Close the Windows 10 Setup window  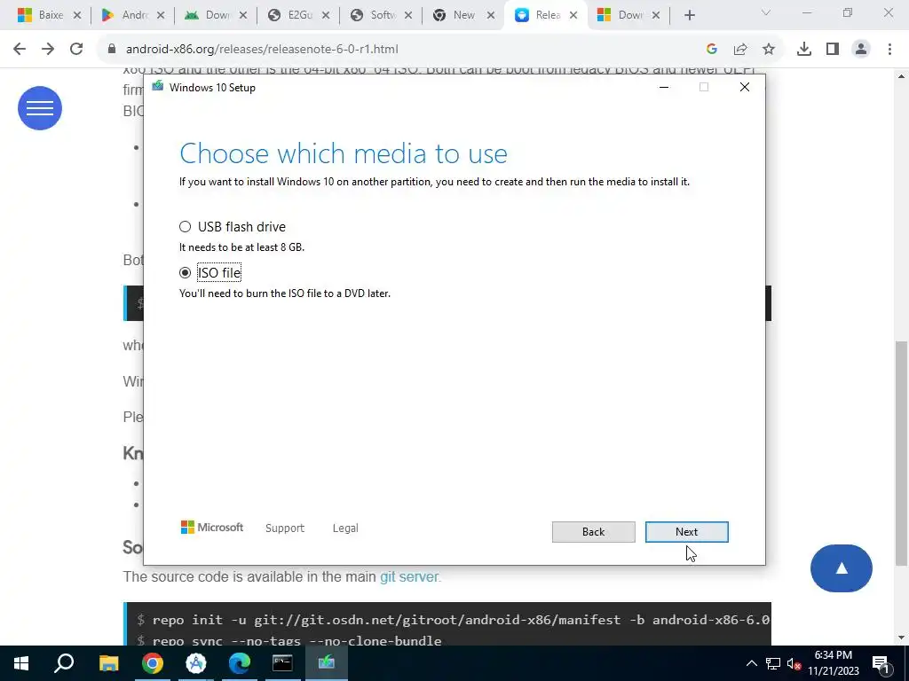pos(745,87)
